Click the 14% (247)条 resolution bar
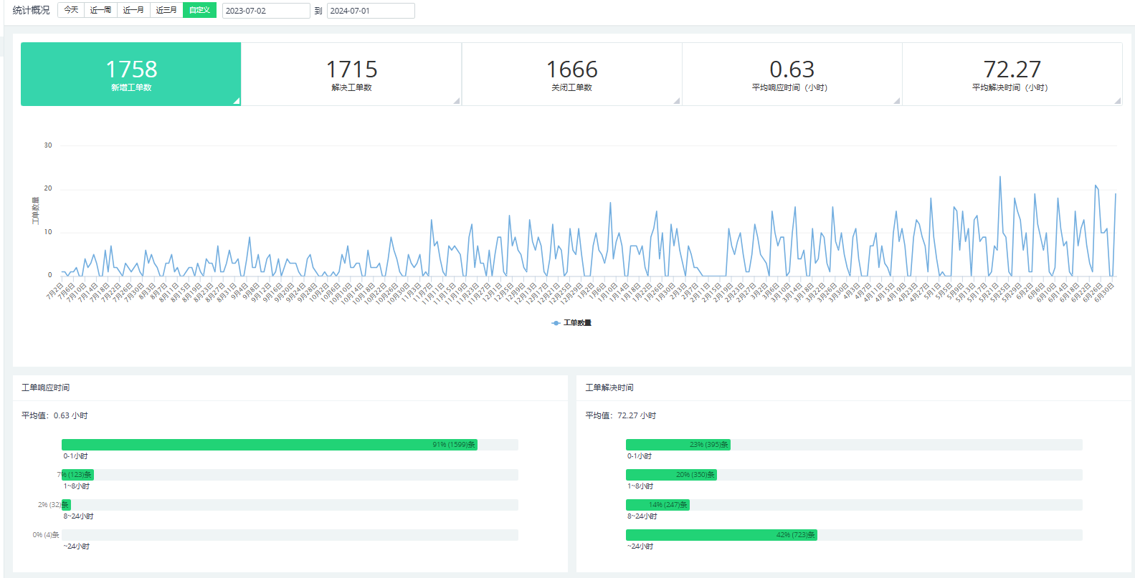This screenshot has height=578, width=1135. (x=657, y=505)
